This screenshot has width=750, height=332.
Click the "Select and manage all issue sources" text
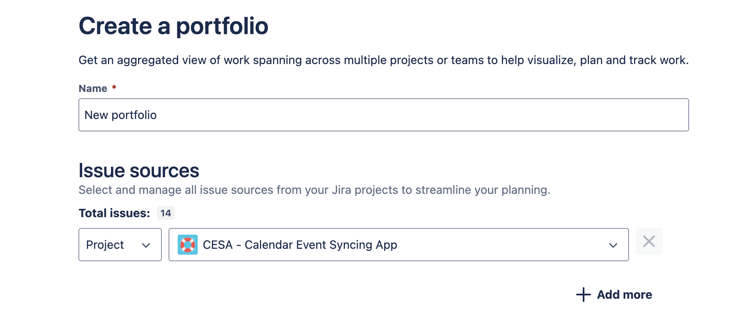click(x=314, y=190)
